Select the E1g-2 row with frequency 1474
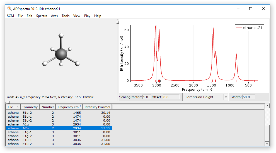The width and height of the screenshot is (276, 153). pos(59,120)
